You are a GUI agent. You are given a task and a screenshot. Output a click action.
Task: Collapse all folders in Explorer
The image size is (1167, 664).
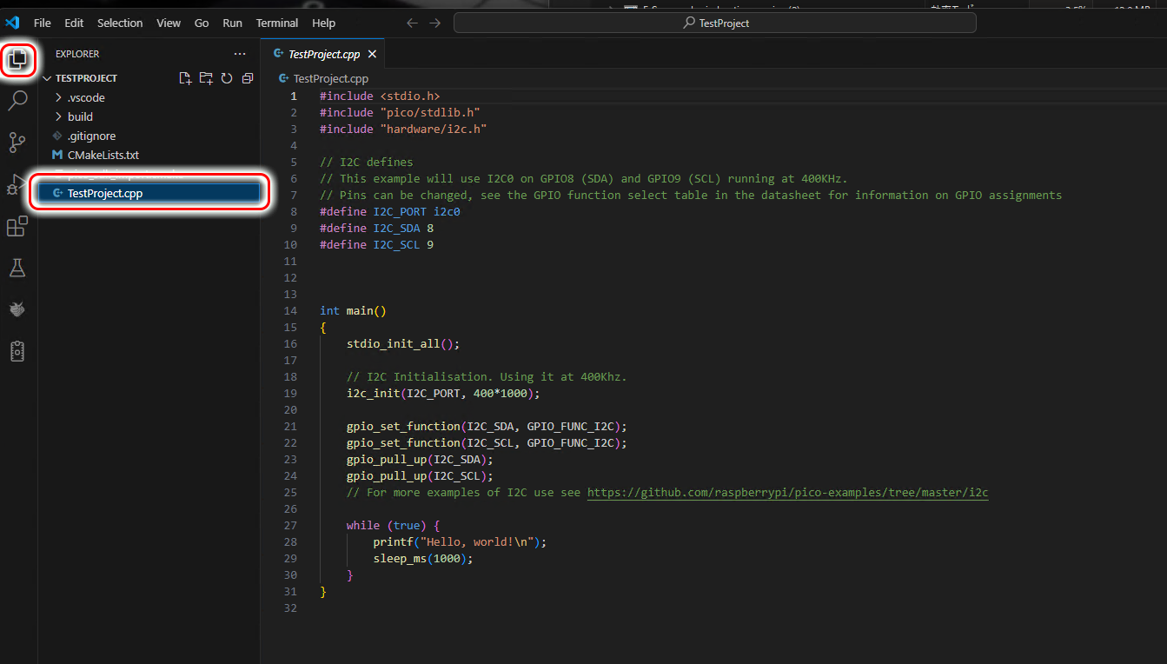[x=248, y=78]
